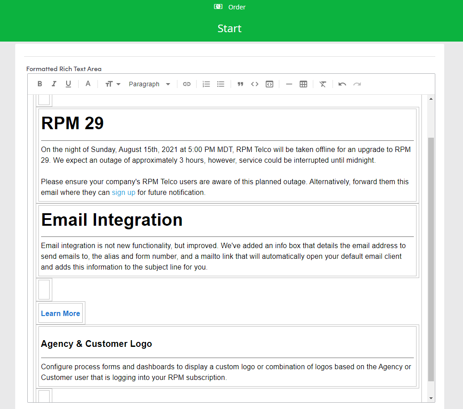Insert a link with the link icon

coord(187,84)
